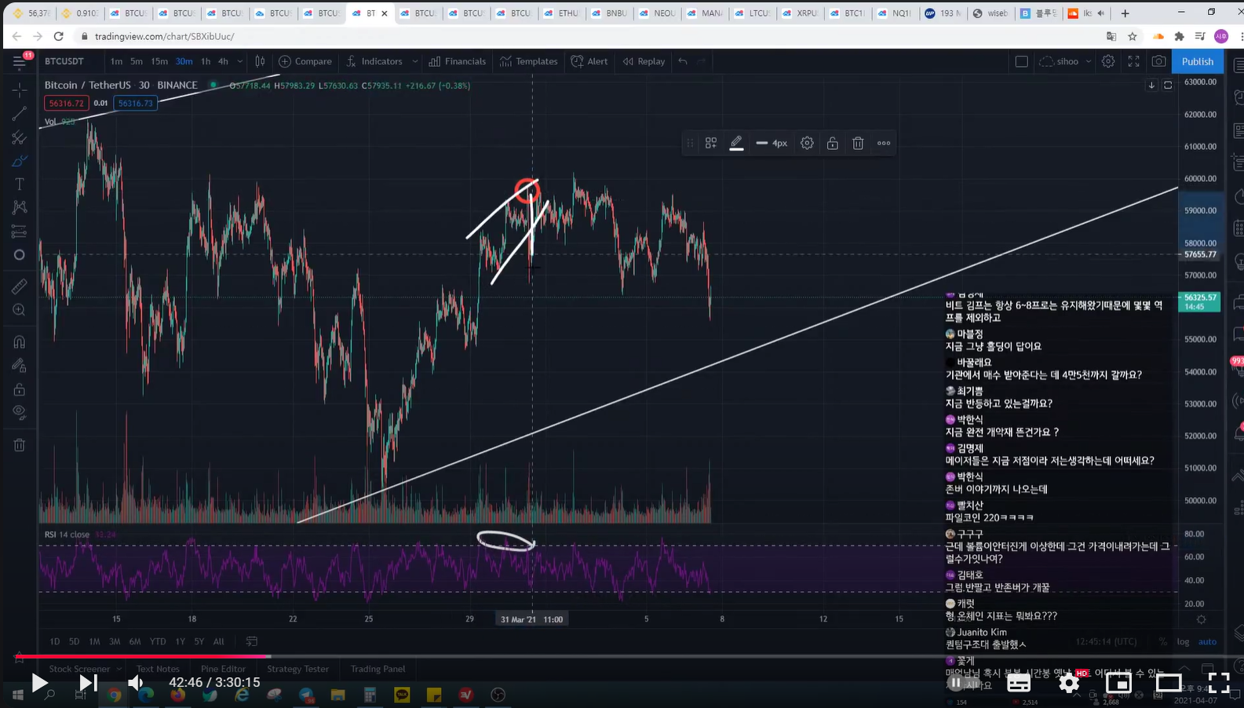This screenshot has height=708, width=1244.
Task: Open chart settings gear in top bar
Action: [x=1108, y=61]
